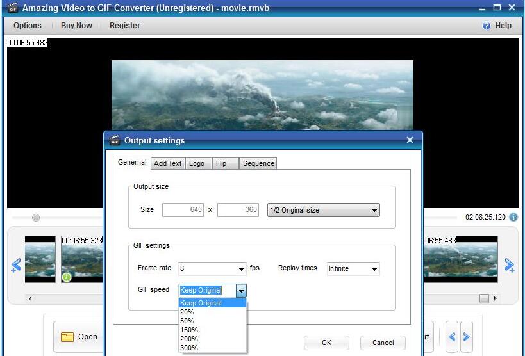
Task: Choose 50% GIF speed
Action: pos(212,321)
